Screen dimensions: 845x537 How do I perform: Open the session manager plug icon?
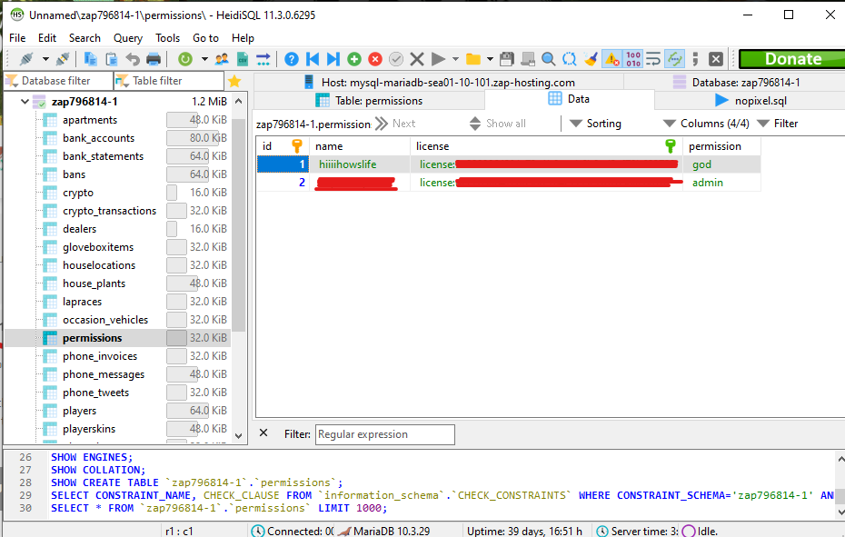click(x=25, y=59)
